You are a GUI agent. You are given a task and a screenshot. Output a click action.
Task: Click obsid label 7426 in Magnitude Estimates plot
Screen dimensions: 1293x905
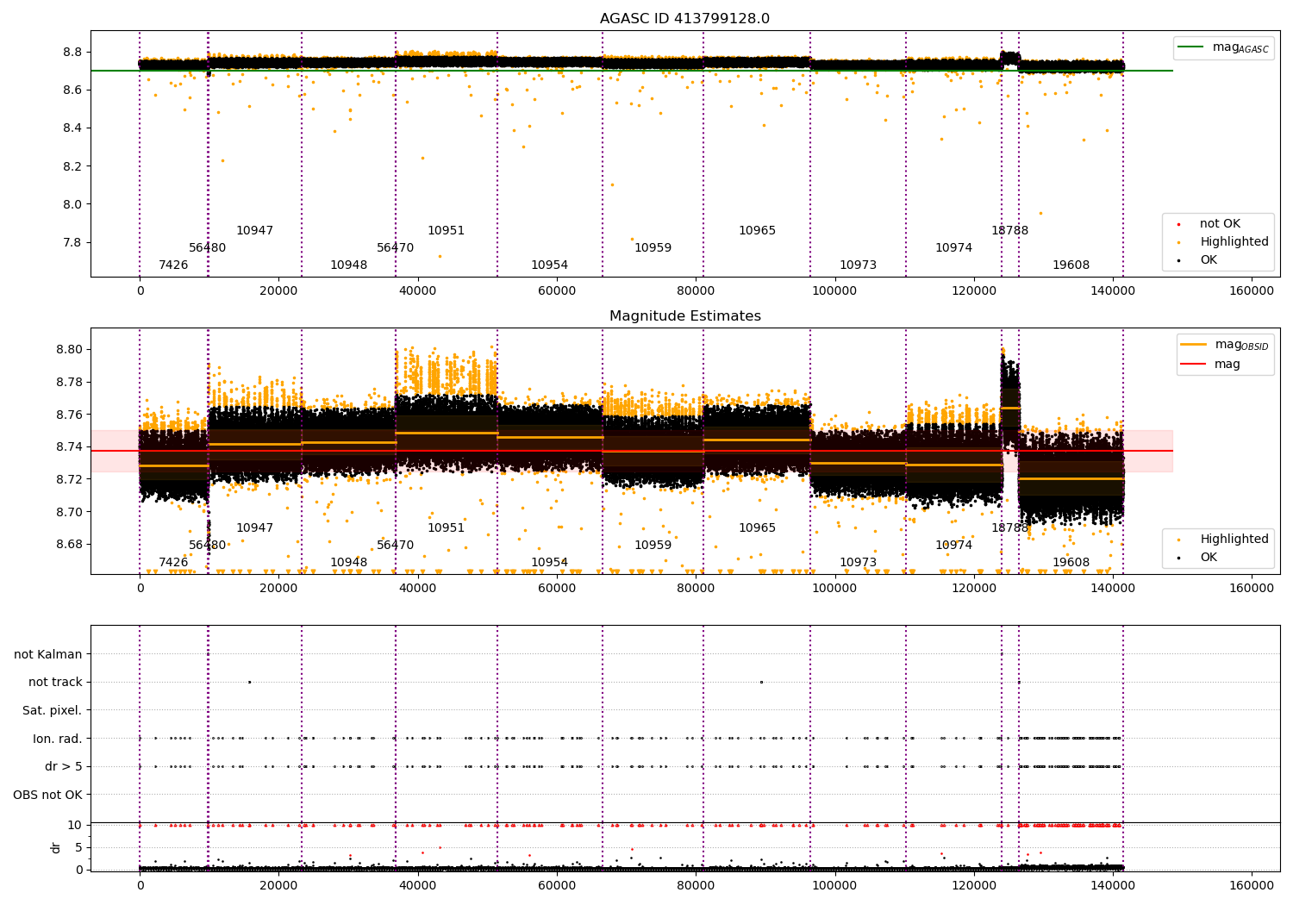(x=173, y=562)
